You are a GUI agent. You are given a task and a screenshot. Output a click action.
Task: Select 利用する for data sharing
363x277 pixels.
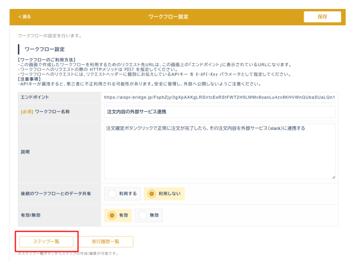click(122, 194)
